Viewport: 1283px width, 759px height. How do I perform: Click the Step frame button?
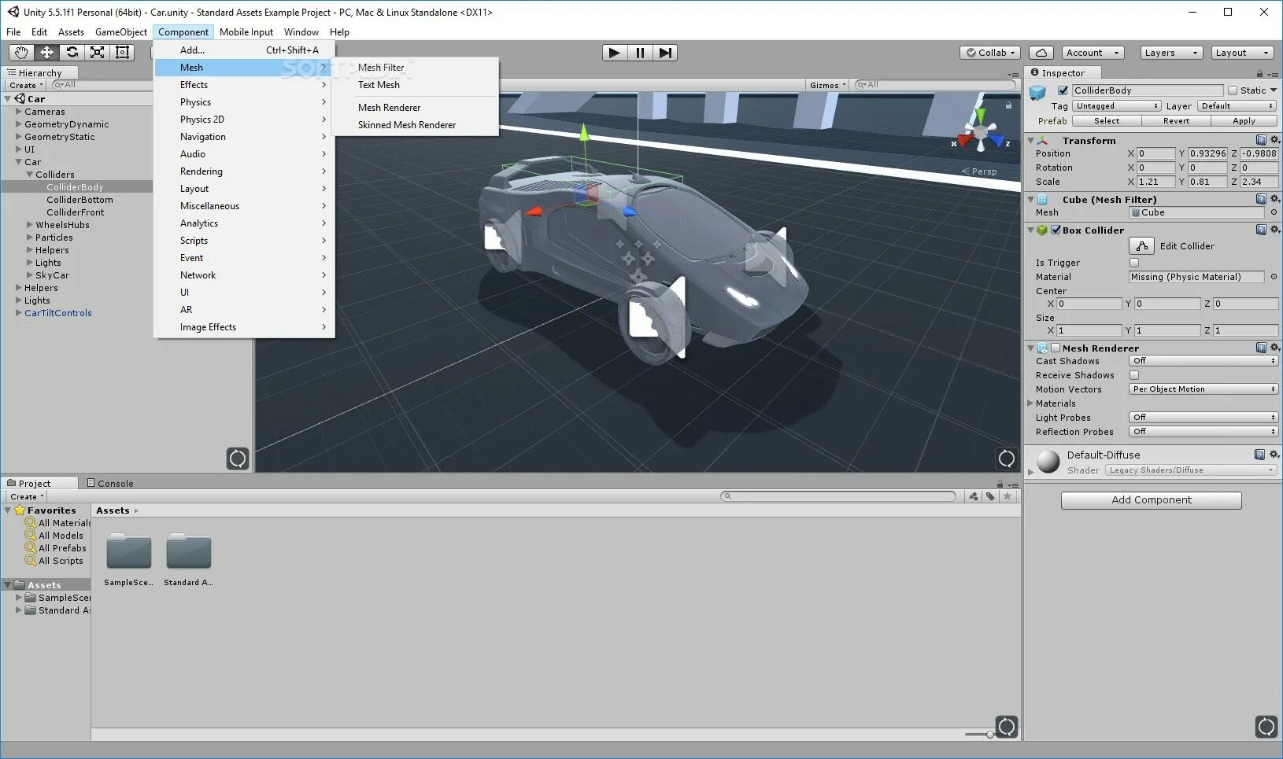tap(665, 53)
